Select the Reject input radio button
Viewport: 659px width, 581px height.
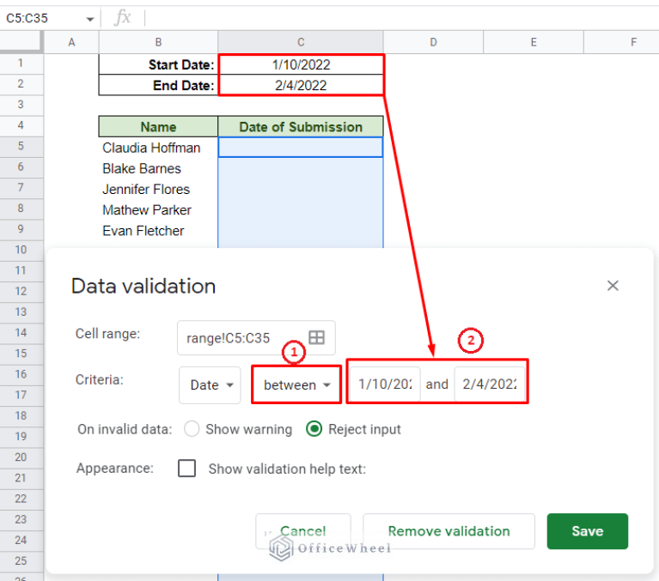(314, 429)
